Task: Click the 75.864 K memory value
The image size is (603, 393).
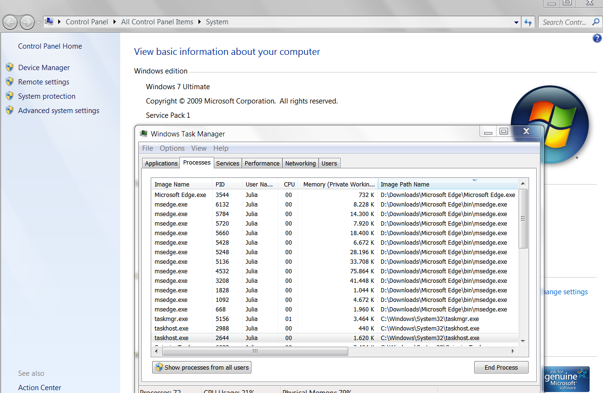Action: pos(362,271)
